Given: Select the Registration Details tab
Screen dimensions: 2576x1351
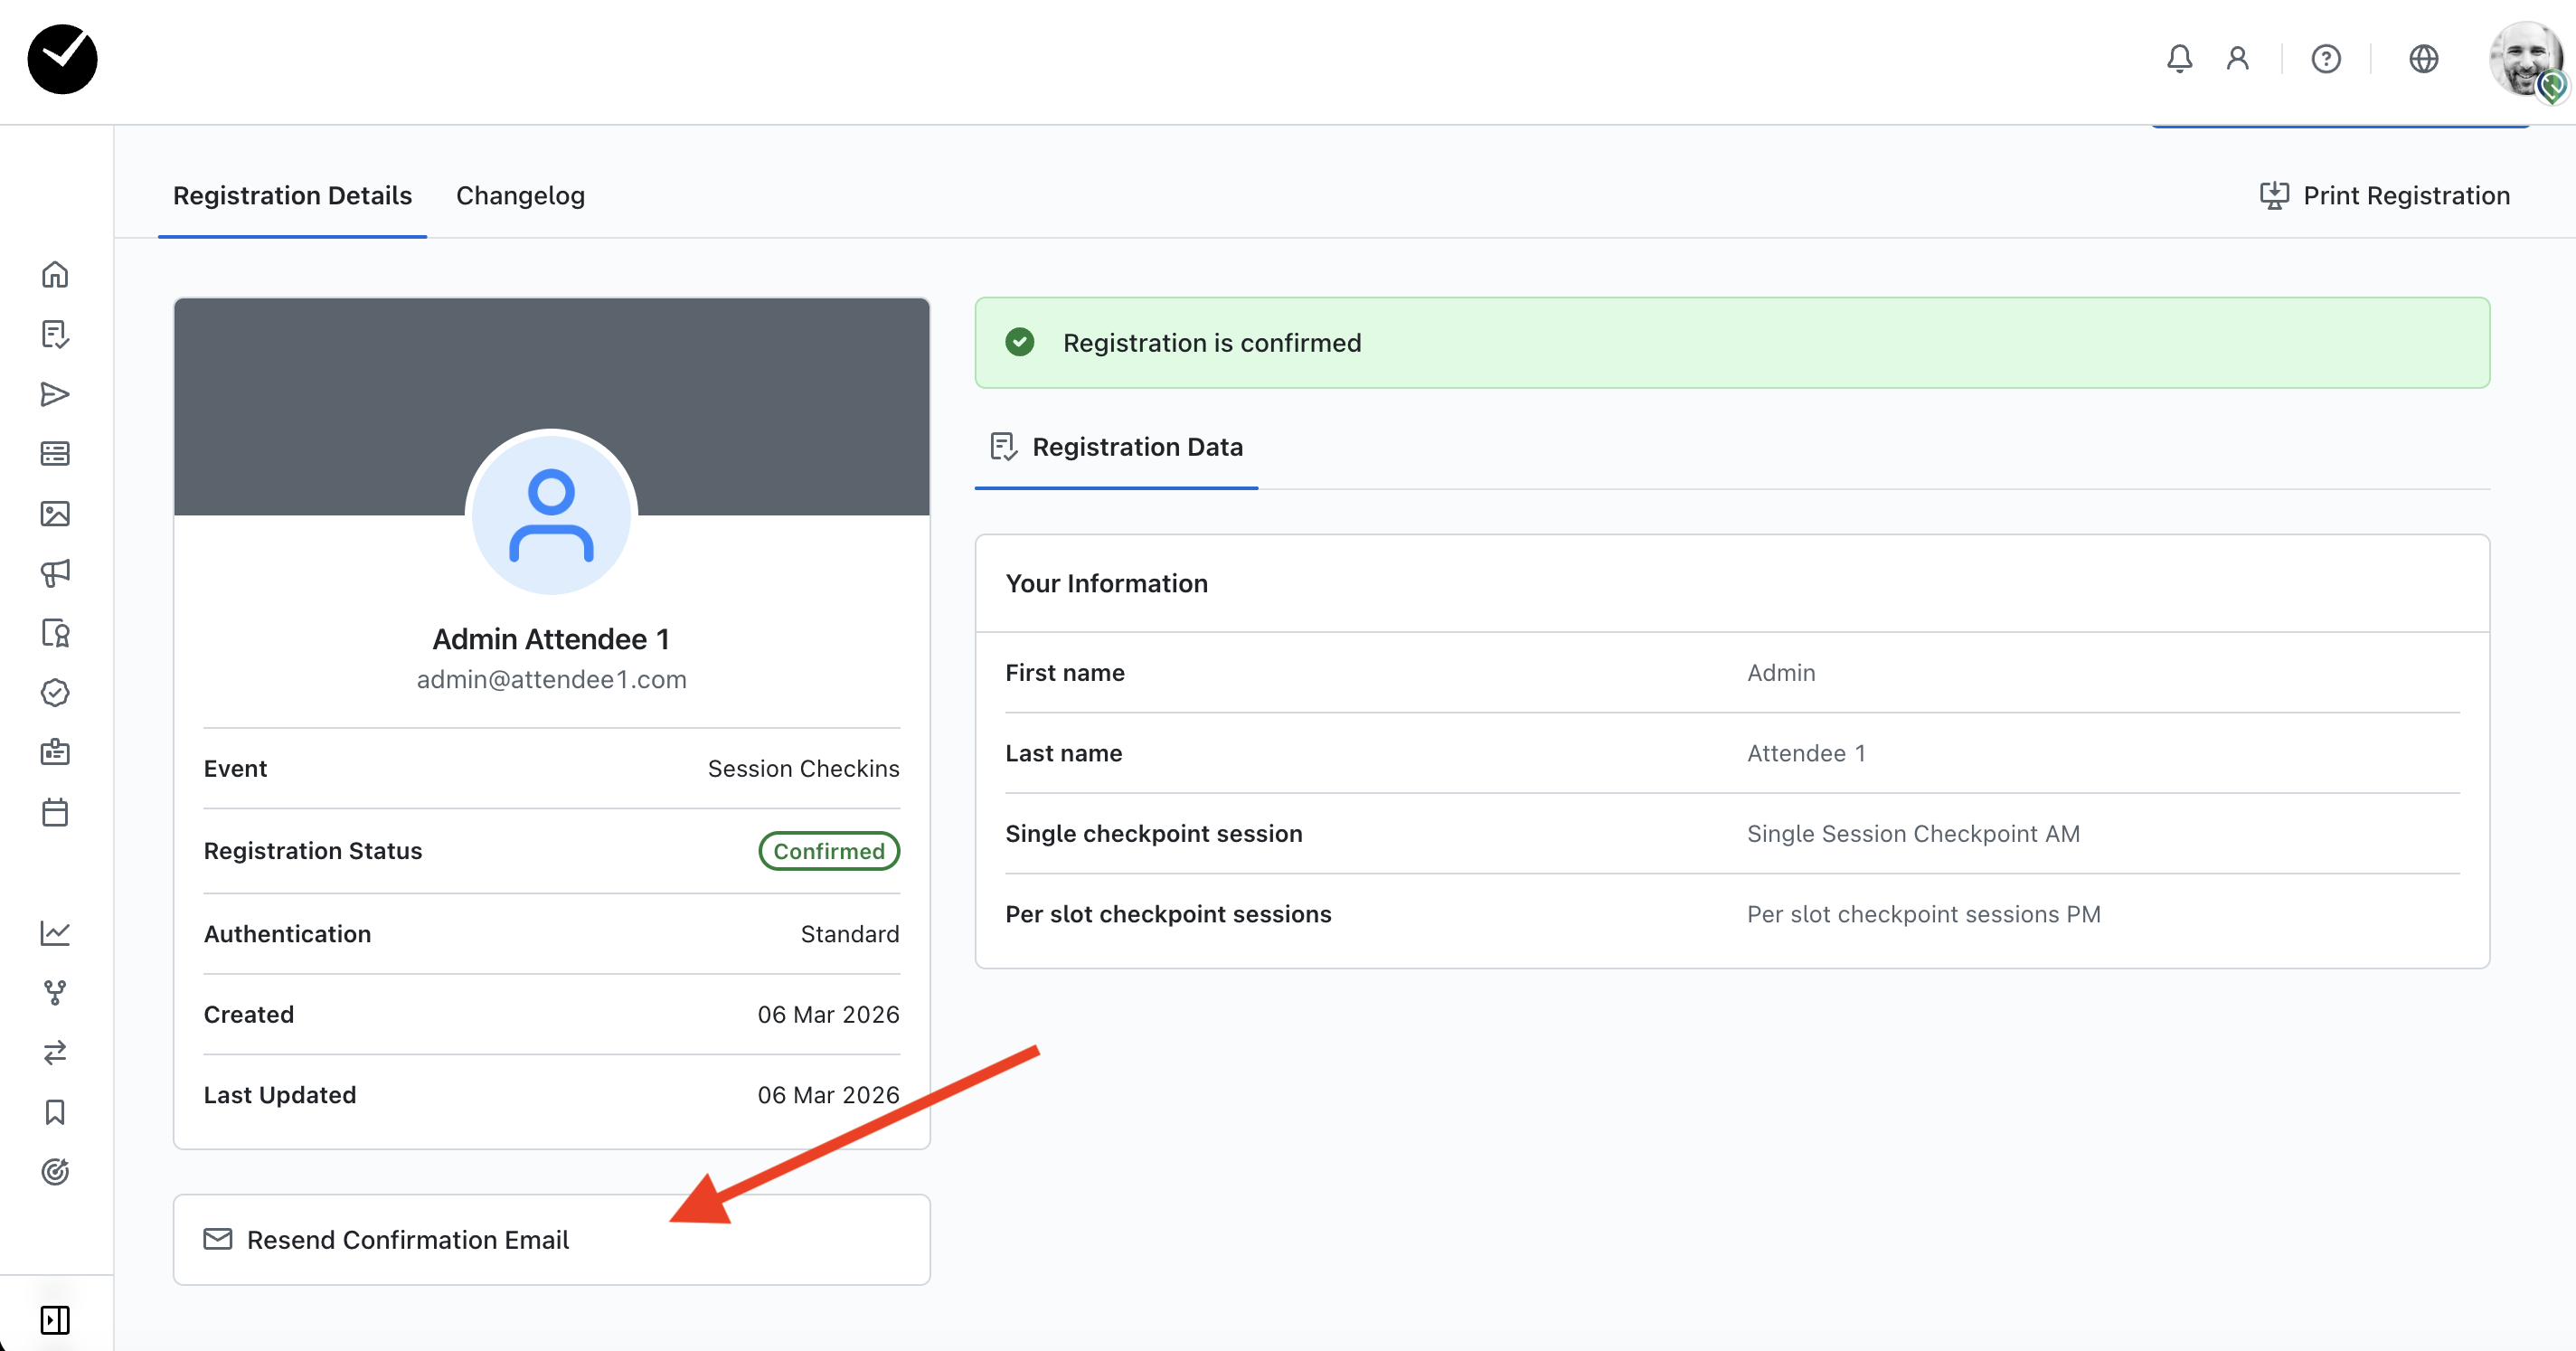Looking at the screenshot, I should [292, 196].
